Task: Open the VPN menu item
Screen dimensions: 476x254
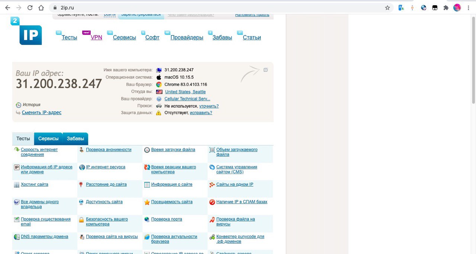Action: tap(96, 38)
